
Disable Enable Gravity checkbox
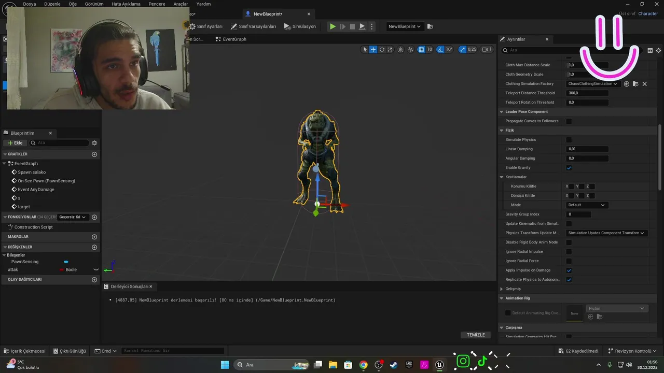[x=569, y=168]
